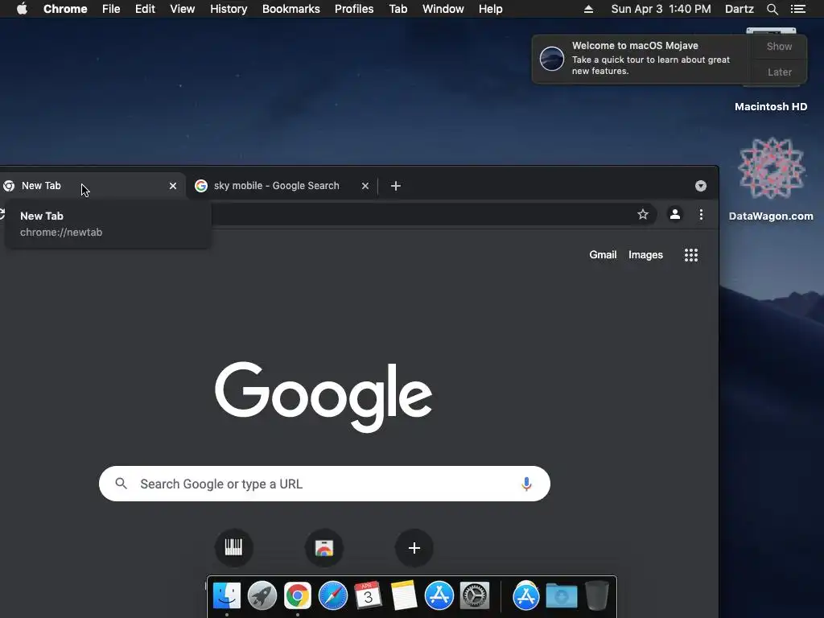Open System Preferences from the Dock
The width and height of the screenshot is (824, 618).
475,596
